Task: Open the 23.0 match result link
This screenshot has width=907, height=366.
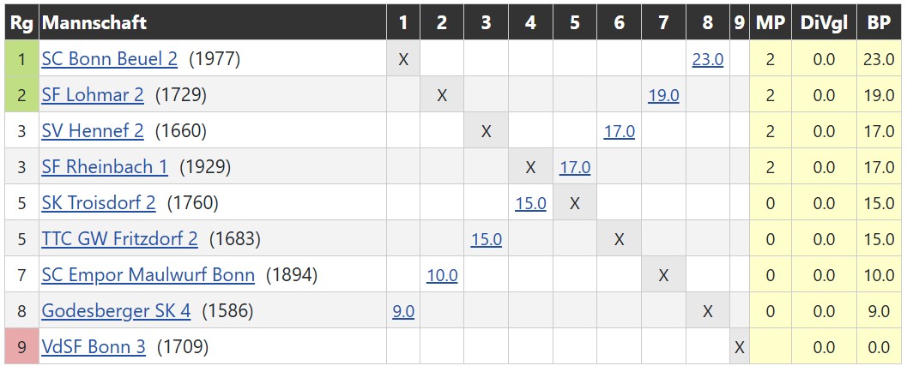Action: coord(707,59)
